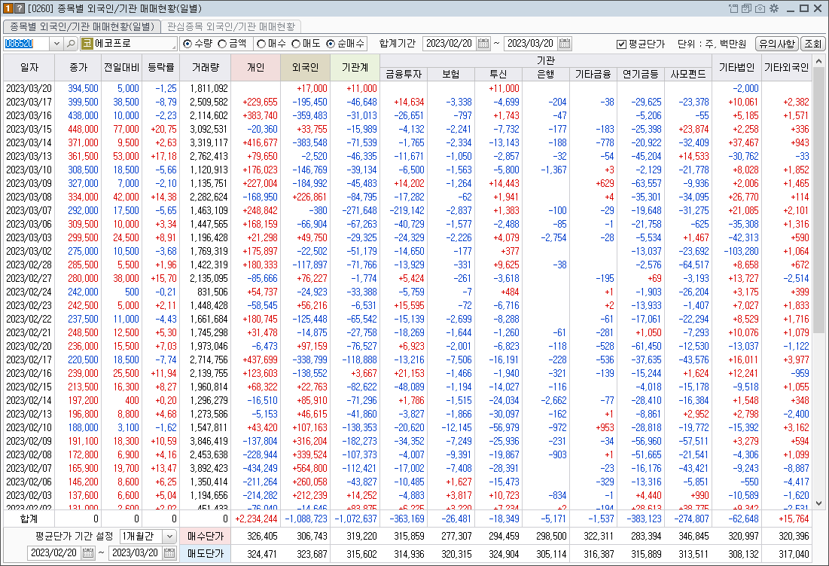Screen dimensions: 829x566
Task: Click the 2023/02/28 date row cell
Action: (29, 265)
